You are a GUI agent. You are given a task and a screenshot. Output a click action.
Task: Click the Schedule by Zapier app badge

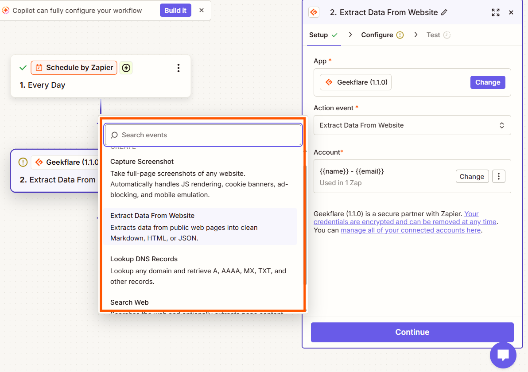(74, 68)
